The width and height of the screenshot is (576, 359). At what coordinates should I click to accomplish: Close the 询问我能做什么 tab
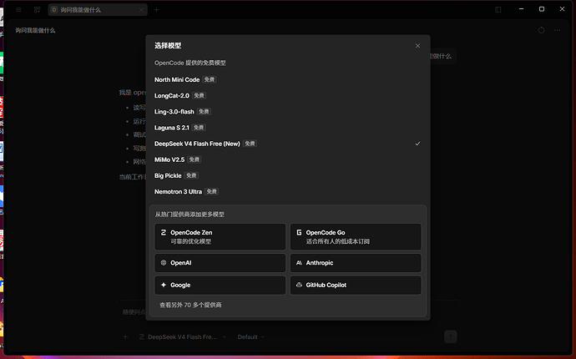tap(141, 10)
